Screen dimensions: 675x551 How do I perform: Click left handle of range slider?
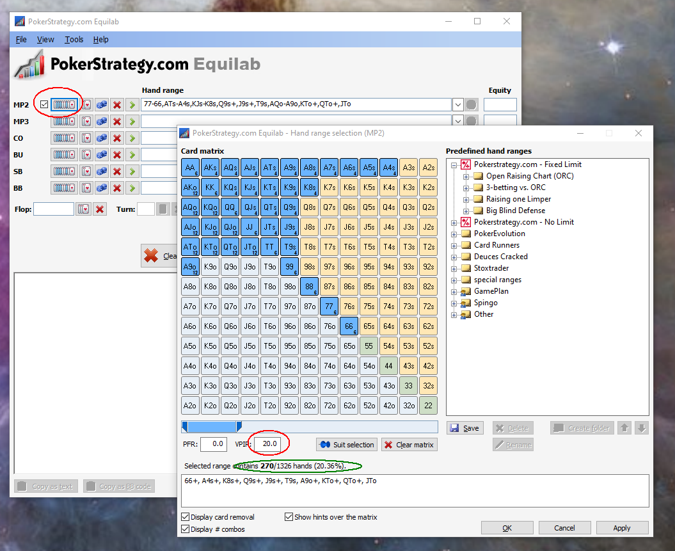click(185, 427)
